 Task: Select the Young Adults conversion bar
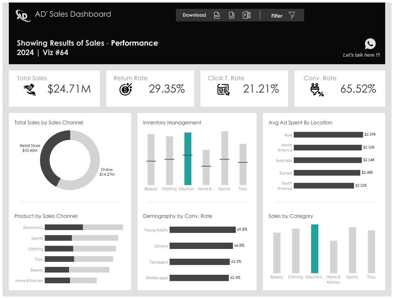[x=203, y=230]
